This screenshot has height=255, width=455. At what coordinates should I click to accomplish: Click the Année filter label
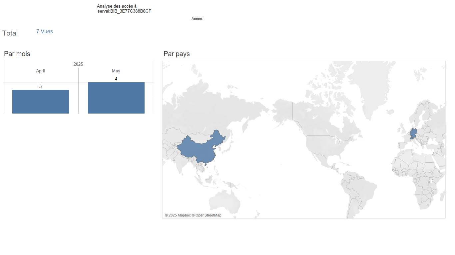coord(197,19)
